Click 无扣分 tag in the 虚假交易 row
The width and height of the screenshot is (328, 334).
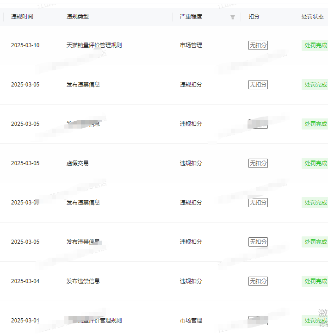click(258, 163)
